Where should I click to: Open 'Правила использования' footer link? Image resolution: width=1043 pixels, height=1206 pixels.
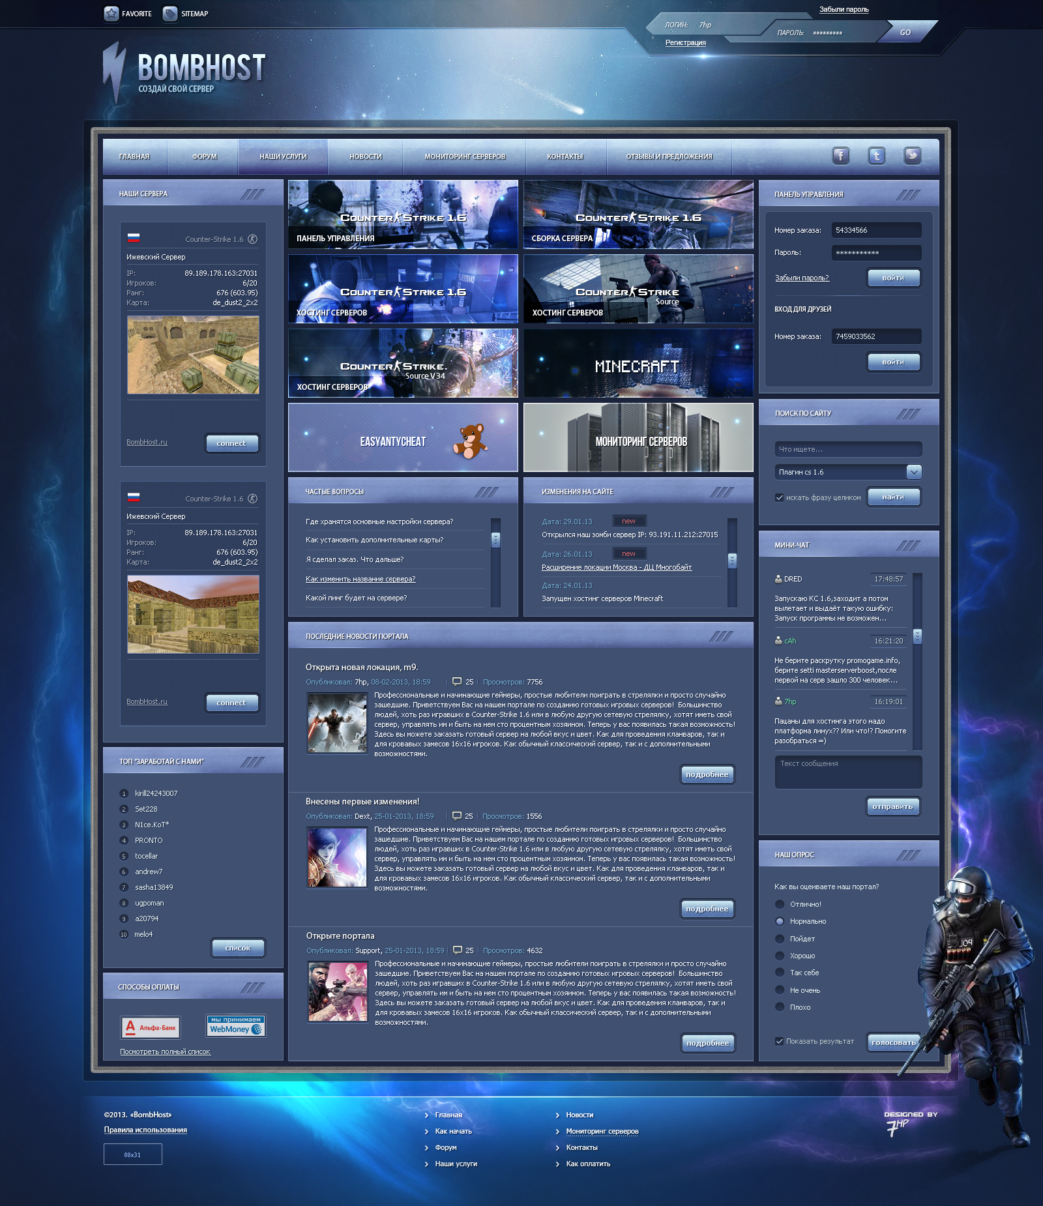[x=145, y=1130]
